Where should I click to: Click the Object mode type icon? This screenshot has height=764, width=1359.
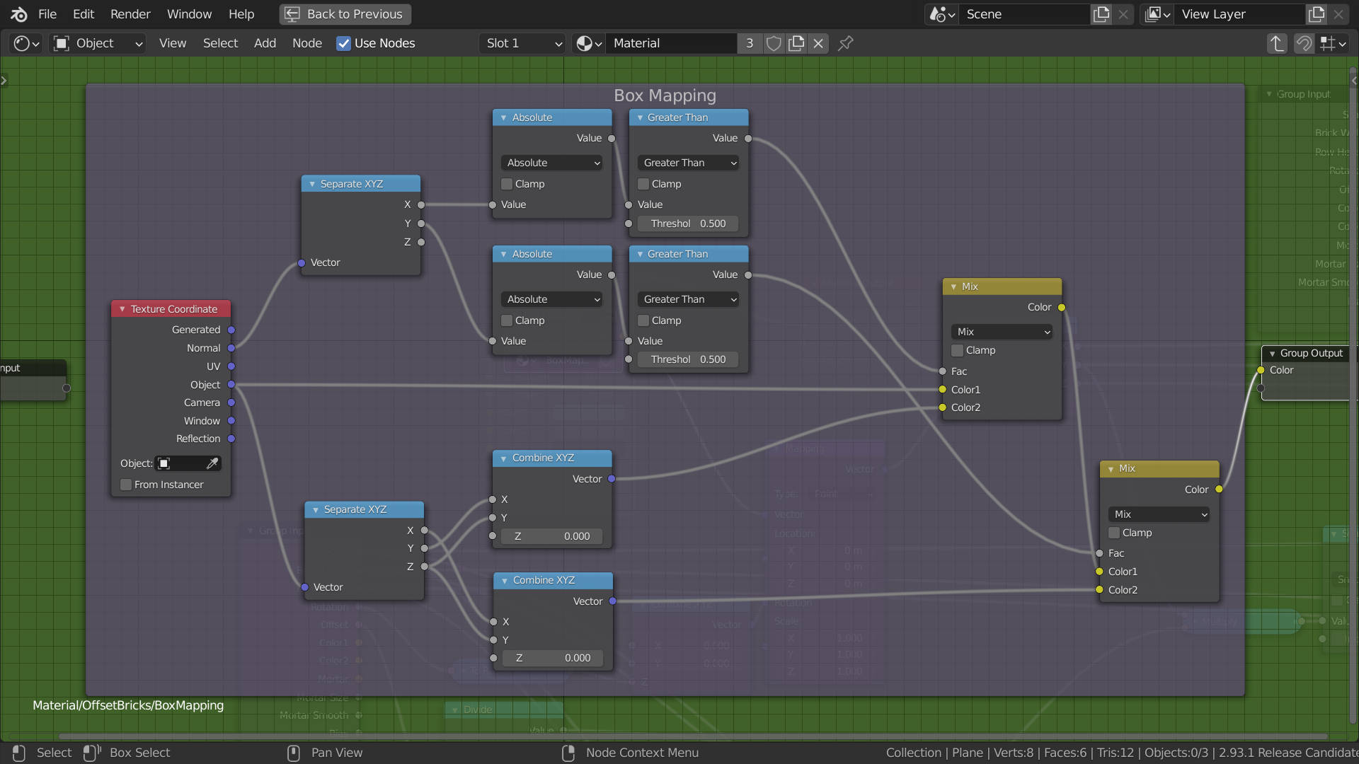62,43
